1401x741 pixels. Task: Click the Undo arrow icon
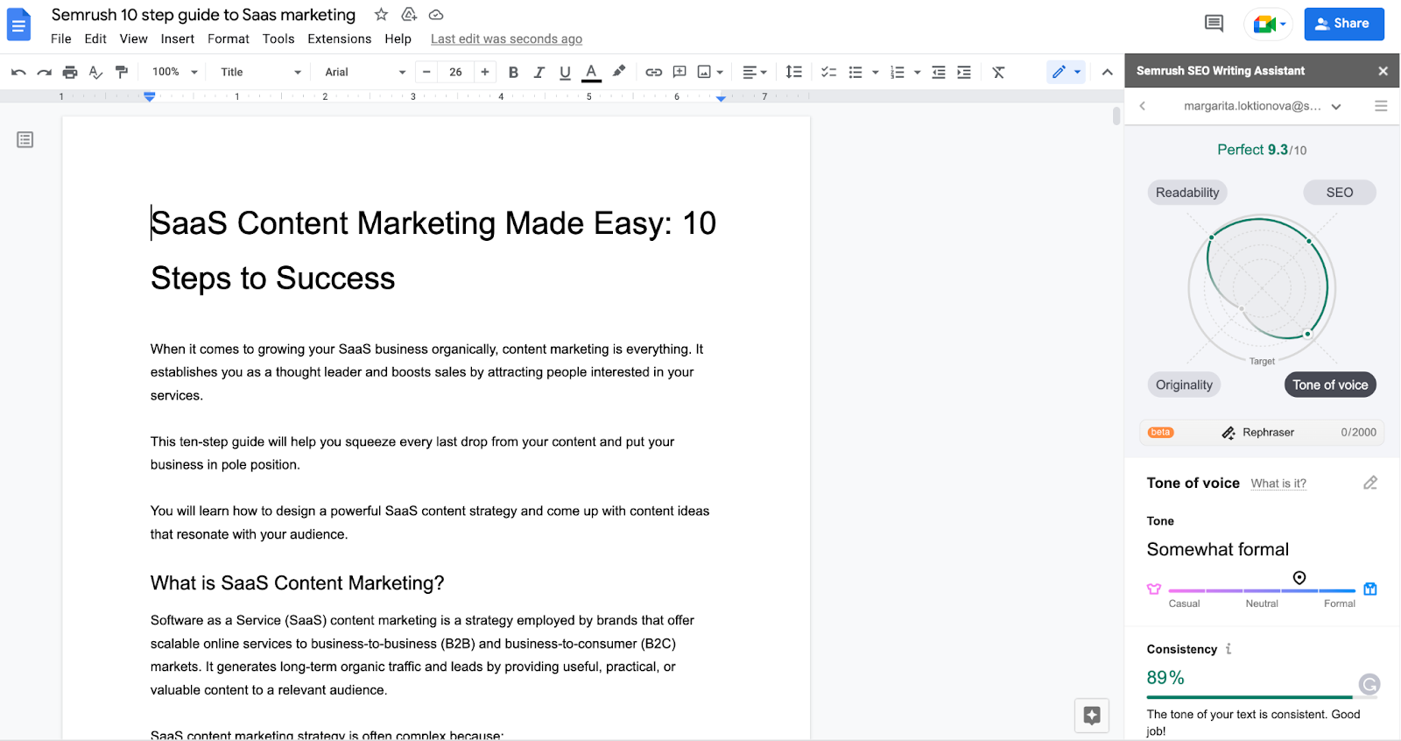[x=18, y=72]
